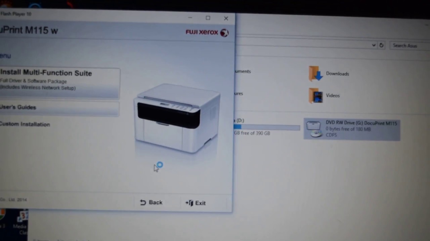Click the Fuji Xerox logo
This screenshot has width=430, height=241.
coord(207,32)
